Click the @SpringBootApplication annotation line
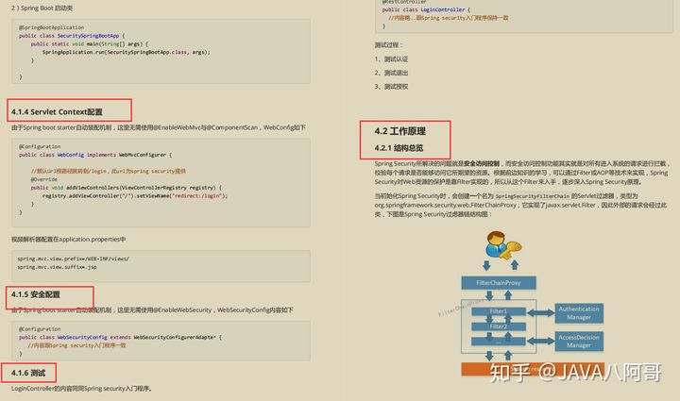The height and width of the screenshot is (401, 680). (x=51, y=27)
